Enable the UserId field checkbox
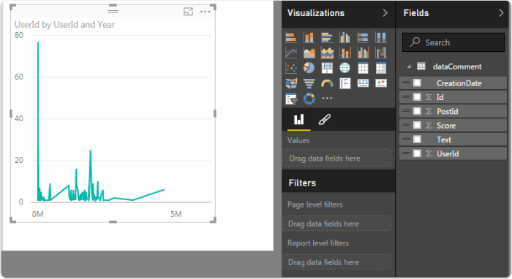The image size is (512, 279). 417,153
